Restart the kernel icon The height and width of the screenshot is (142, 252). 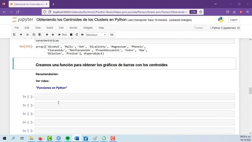coord(77,35)
